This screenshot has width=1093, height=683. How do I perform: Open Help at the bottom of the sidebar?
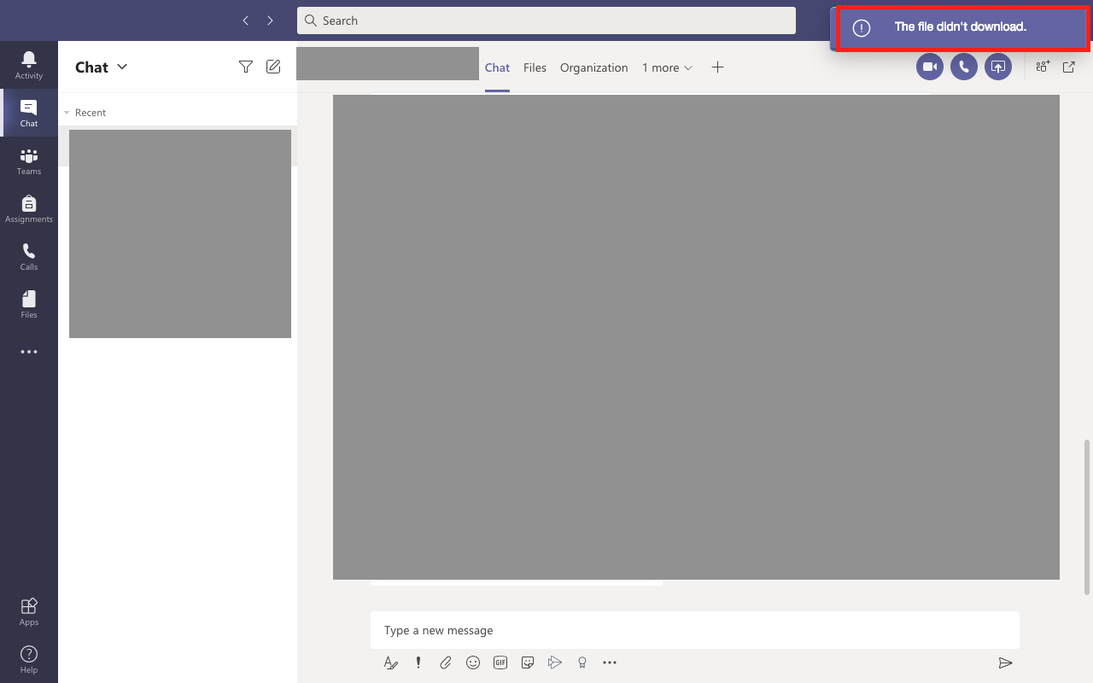[x=29, y=659]
